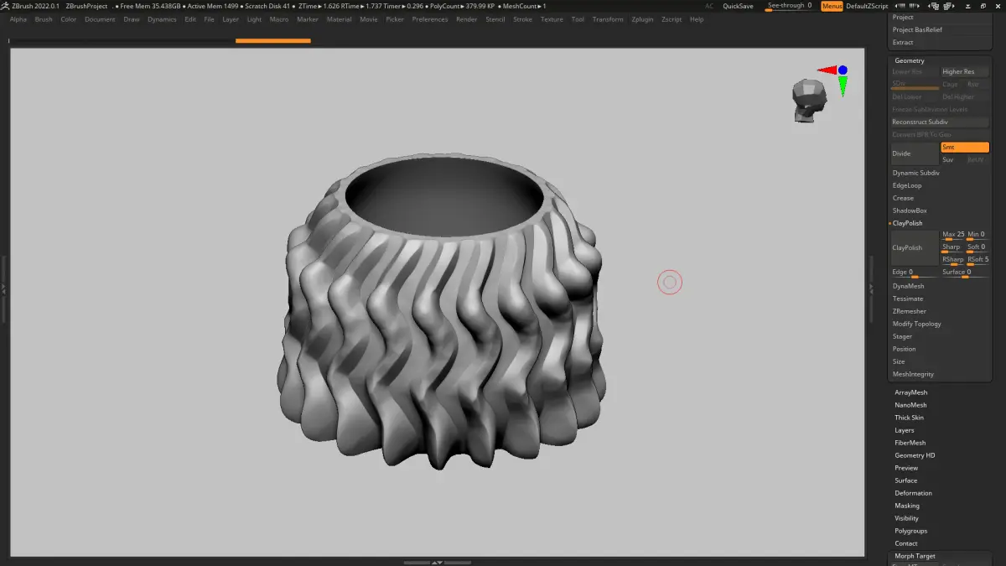Open the Deformation subpalette

pos(913,493)
